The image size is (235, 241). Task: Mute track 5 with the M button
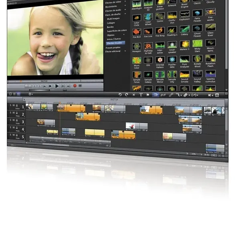click(14, 135)
